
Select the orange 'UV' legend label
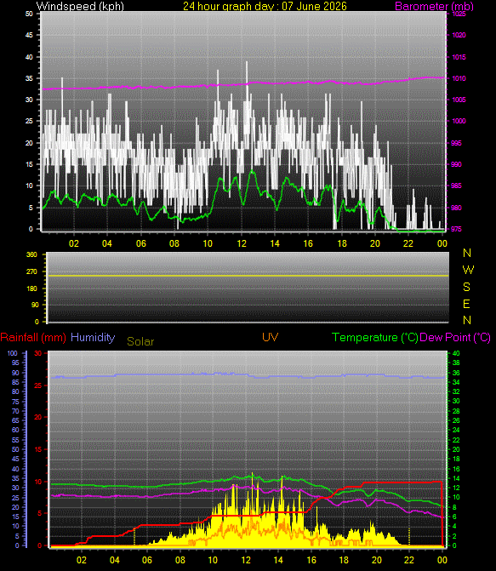[270, 337]
